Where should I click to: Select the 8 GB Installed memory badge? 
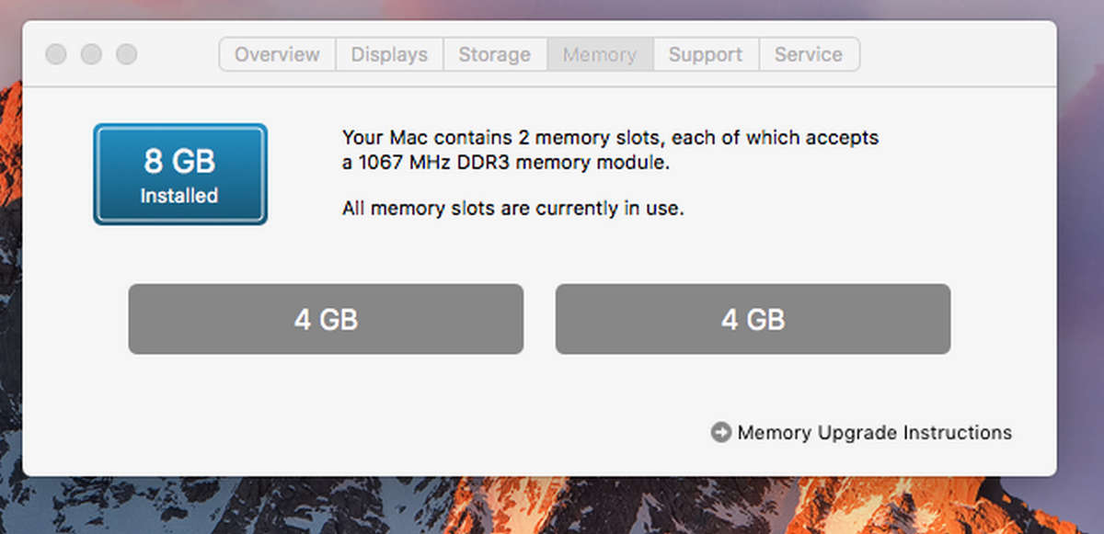(180, 174)
